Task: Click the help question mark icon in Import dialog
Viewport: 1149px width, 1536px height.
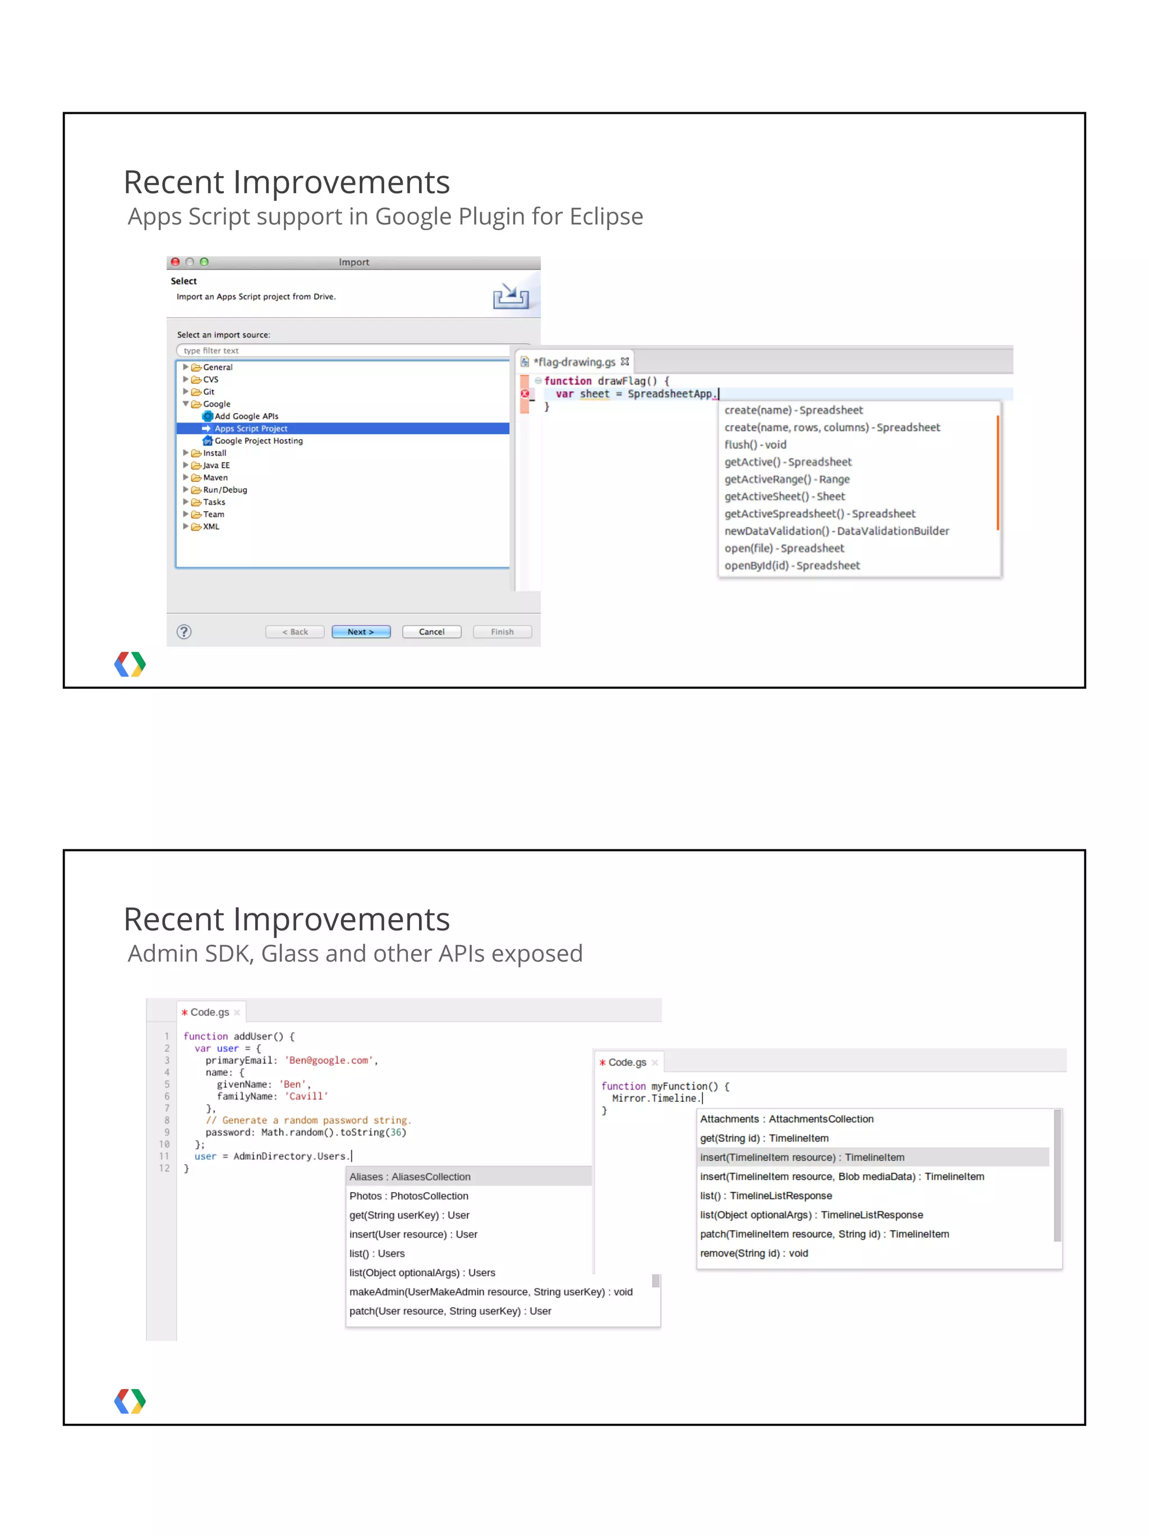Action: click(184, 631)
